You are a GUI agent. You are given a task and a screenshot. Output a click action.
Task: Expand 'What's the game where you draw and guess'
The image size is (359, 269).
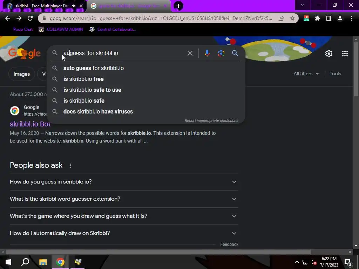[124, 216]
